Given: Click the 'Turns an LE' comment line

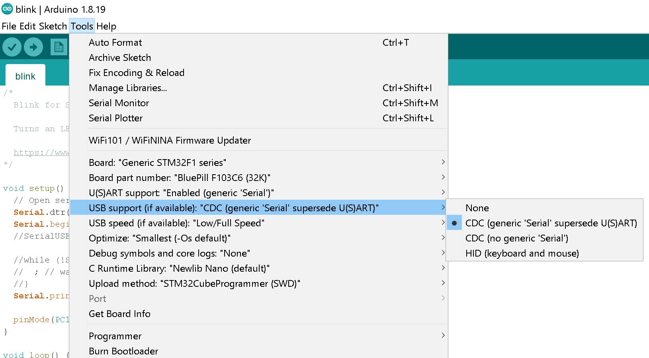Looking at the screenshot, I should (x=41, y=128).
